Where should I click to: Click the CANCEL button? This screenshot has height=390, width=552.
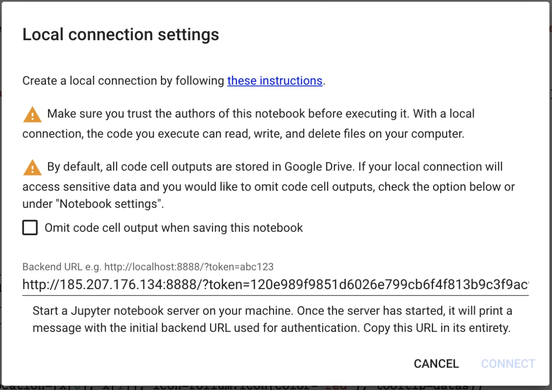click(x=436, y=364)
